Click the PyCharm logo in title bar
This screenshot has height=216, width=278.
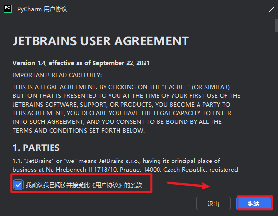tap(8, 9)
